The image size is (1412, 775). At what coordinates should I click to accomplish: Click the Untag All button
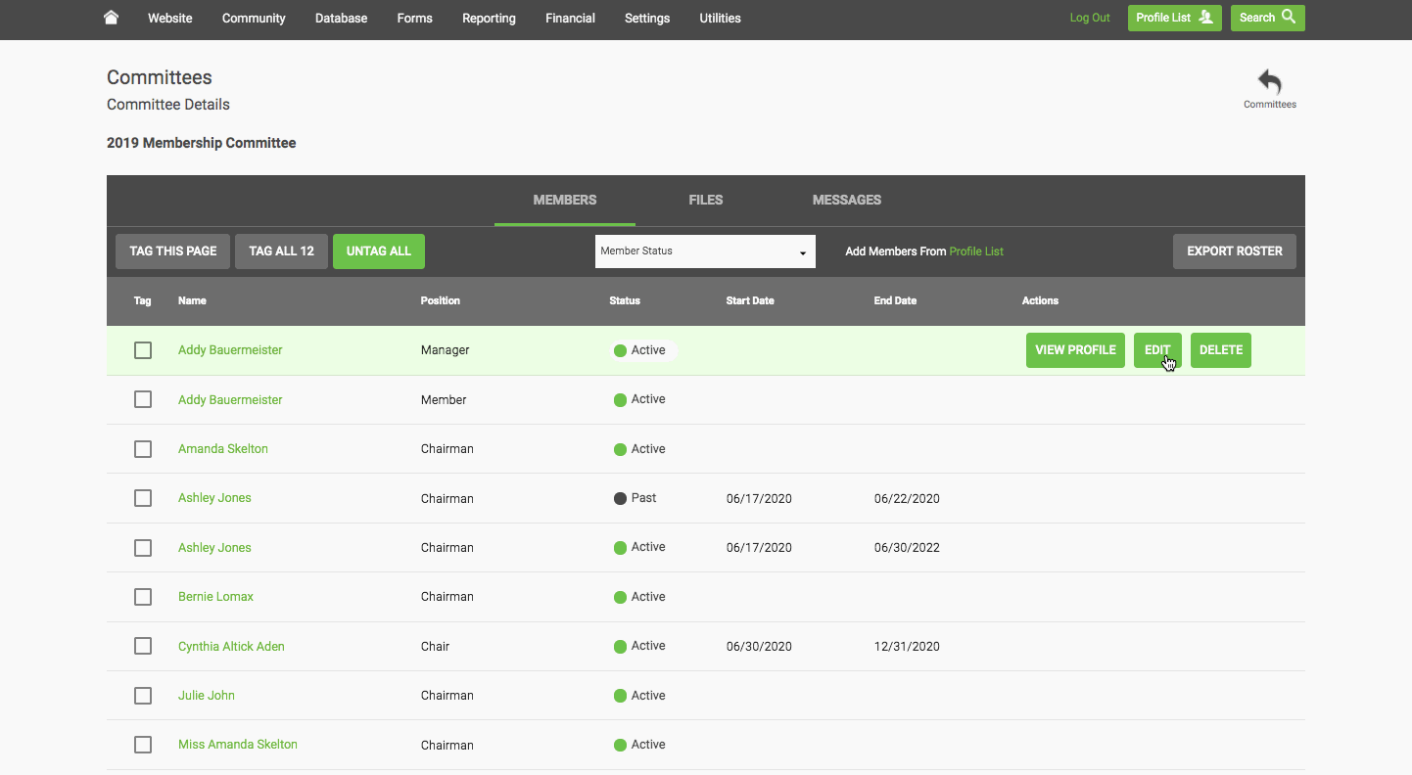379,251
